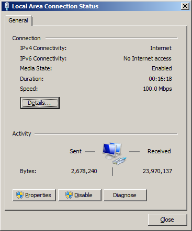Screen dimensions: 192x231
Task: Click the shield icon on Disable button
Action: [69, 195]
